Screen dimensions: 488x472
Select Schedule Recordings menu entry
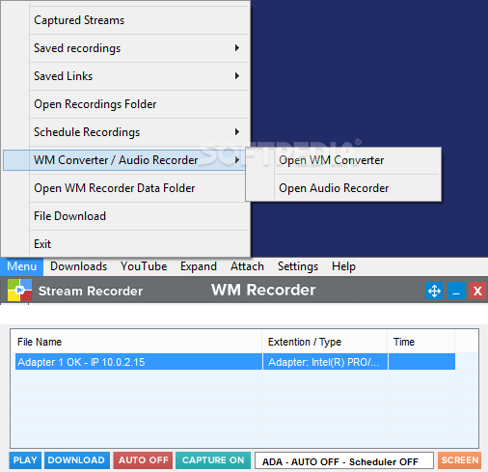(125, 132)
